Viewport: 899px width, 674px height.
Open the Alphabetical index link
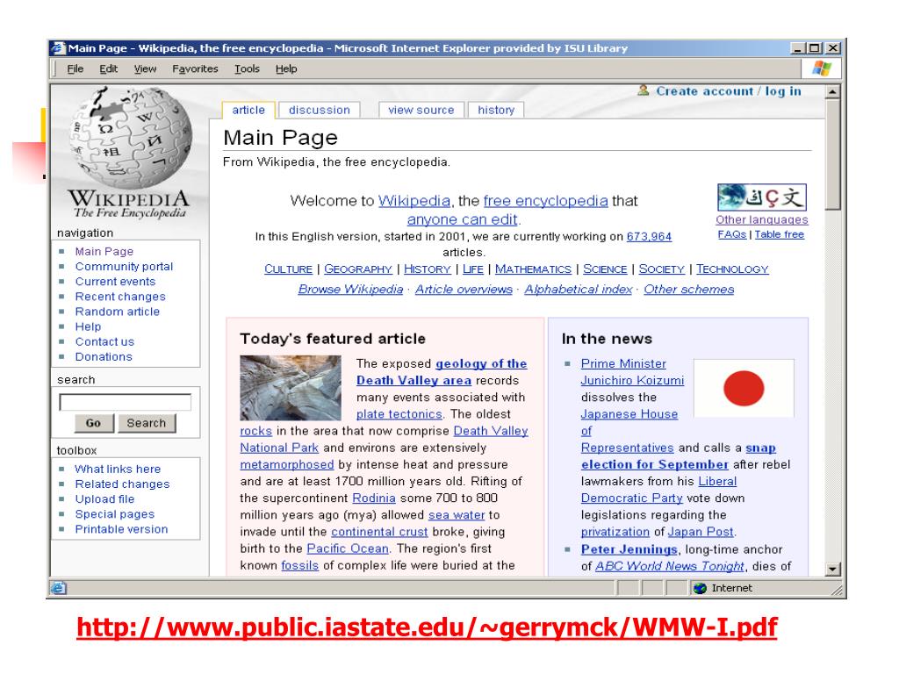pos(578,290)
